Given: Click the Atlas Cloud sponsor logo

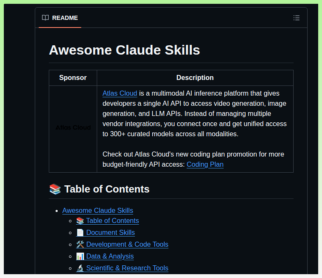Looking at the screenshot, I should (73, 128).
